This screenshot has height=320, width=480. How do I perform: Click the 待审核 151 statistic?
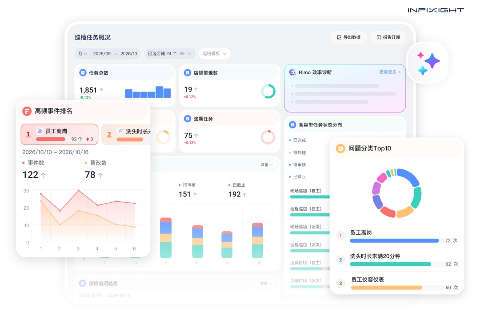tap(188, 191)
